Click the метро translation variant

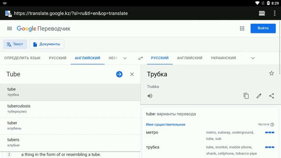[152, 133]
